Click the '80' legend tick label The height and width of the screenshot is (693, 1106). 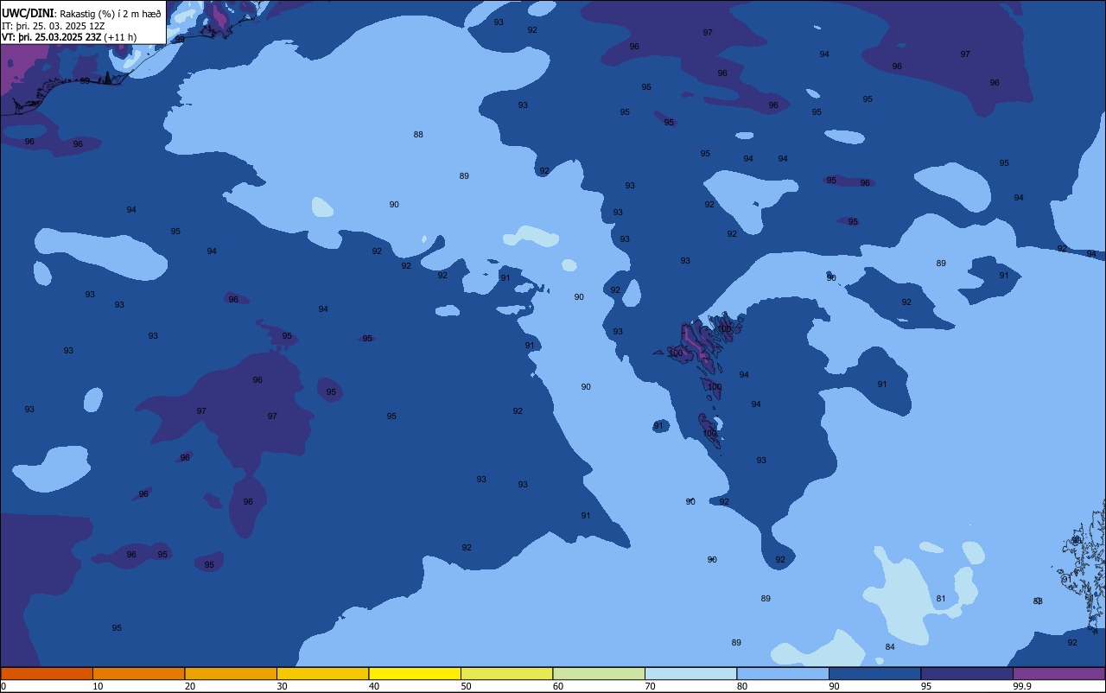[742, 686]
